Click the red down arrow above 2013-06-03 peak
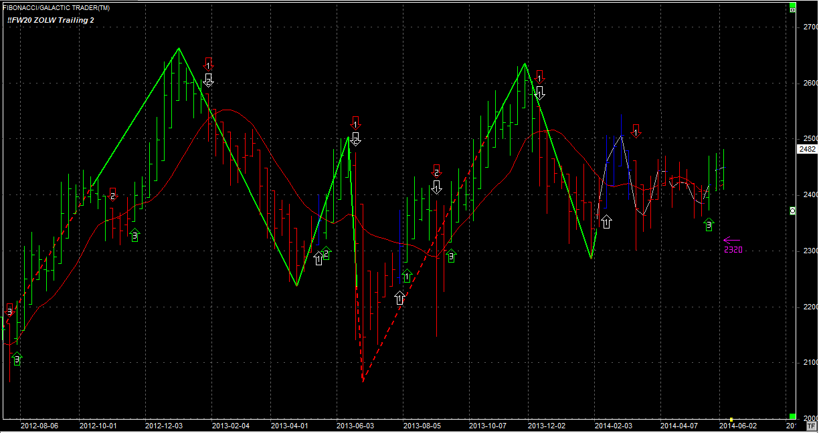The image size is (819, 433). [x=356, y=122]
